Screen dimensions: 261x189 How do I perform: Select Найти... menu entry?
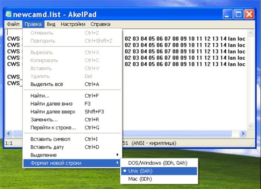click(72, 96)
